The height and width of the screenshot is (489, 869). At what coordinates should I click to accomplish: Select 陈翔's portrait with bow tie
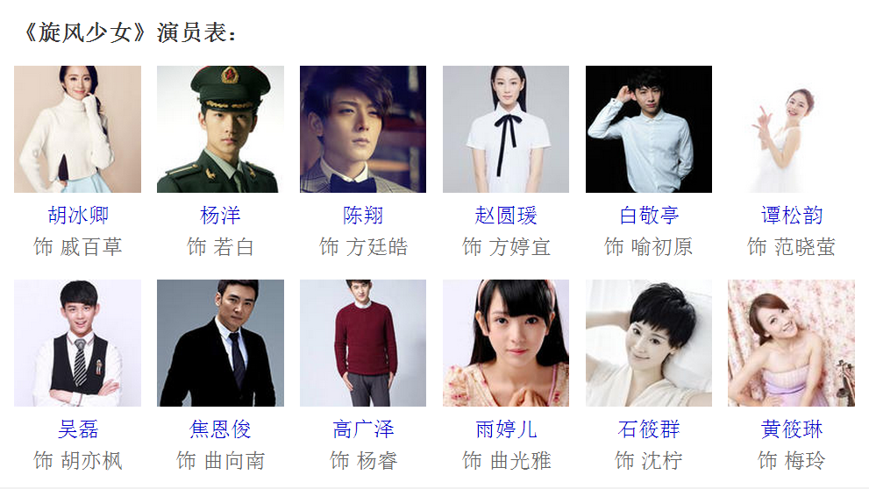point(363,129)
